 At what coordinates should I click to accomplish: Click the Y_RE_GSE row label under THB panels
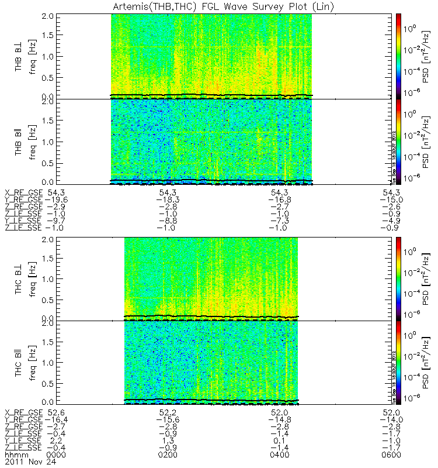click(24, 200)
